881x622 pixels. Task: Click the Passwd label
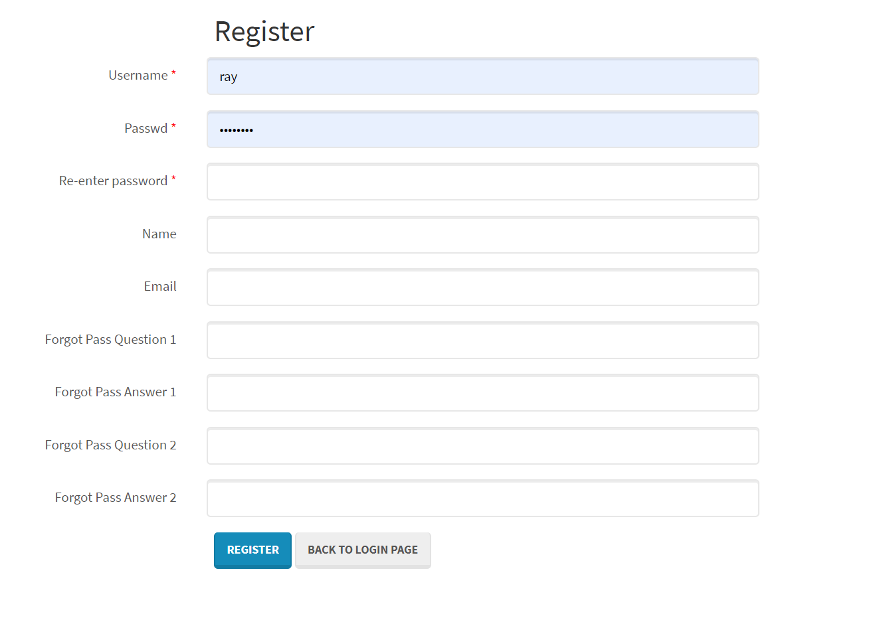(x=146, y=129)
